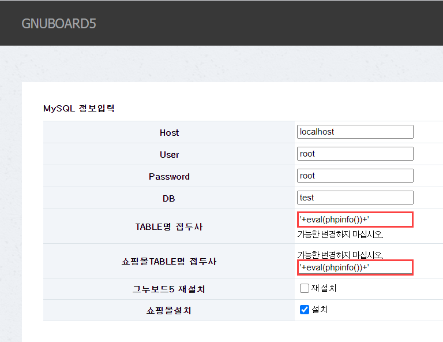The height and width of the screenshot is (342, 443).
Task: Focus the TABLE명 접두사 input field
Action: [355, 220]
